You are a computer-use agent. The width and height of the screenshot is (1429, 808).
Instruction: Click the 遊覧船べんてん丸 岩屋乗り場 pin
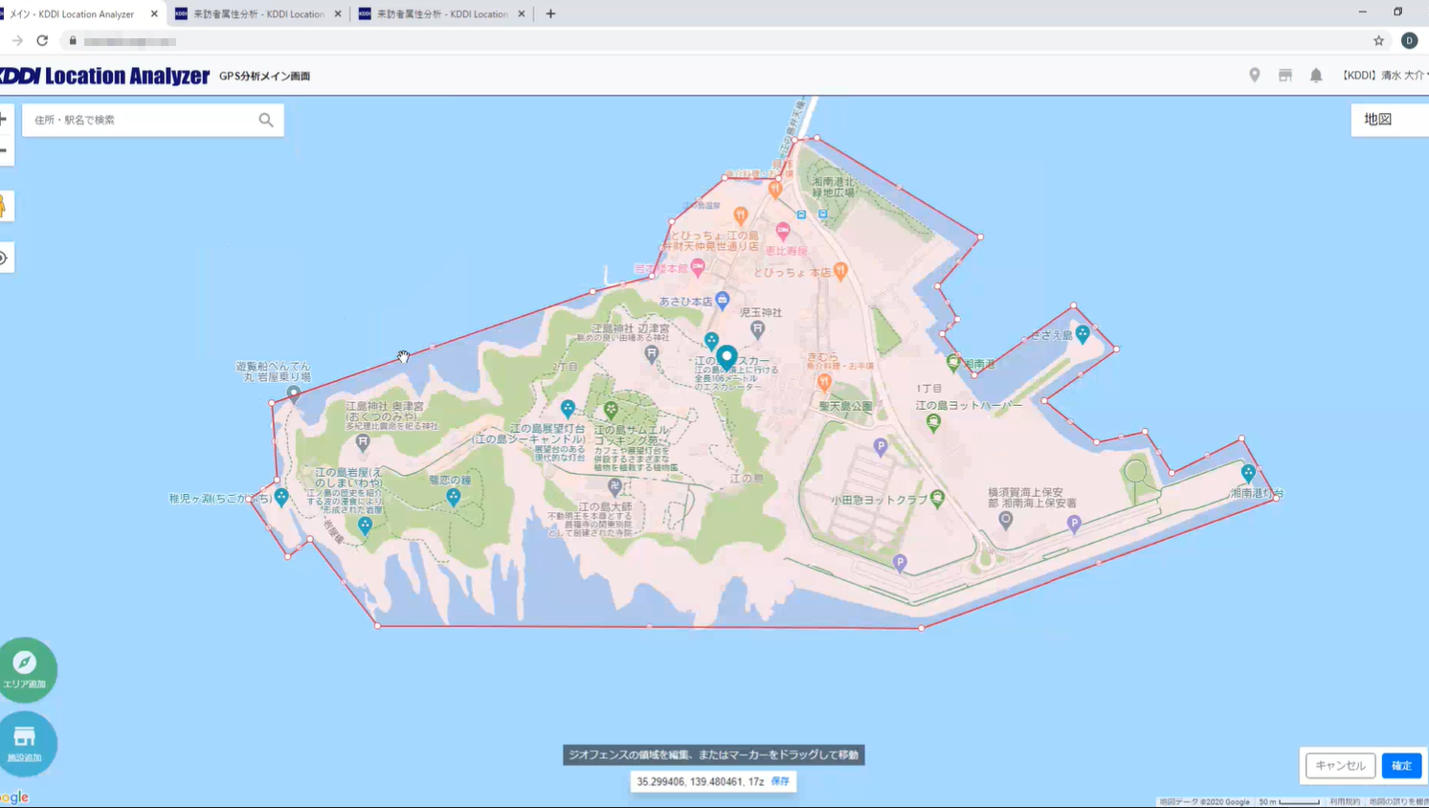(294, 393)
